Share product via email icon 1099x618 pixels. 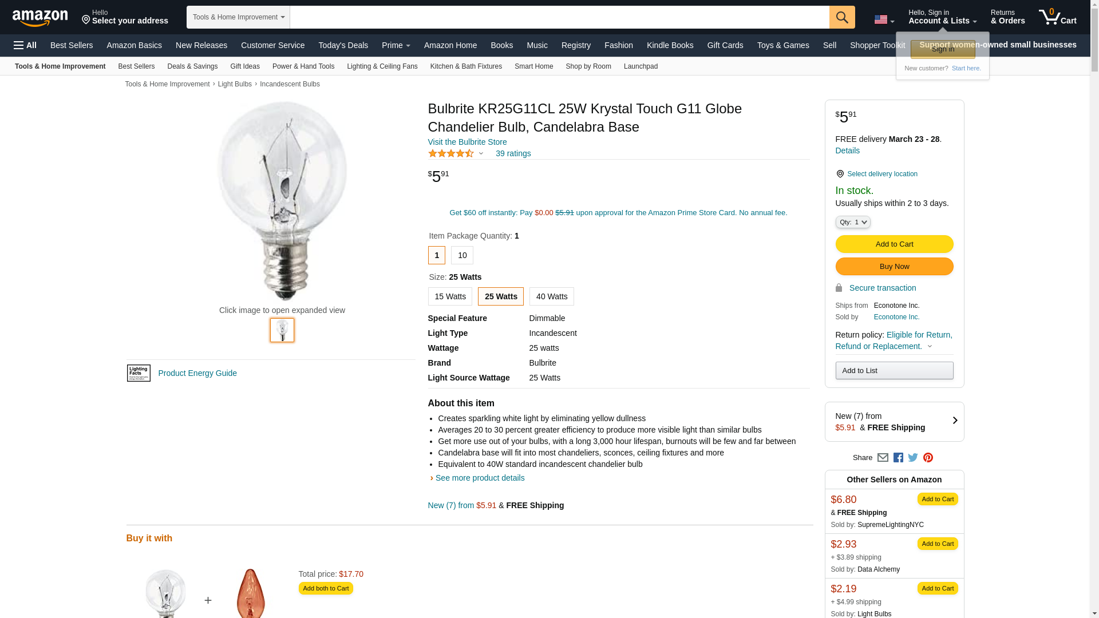pos(883,458)
